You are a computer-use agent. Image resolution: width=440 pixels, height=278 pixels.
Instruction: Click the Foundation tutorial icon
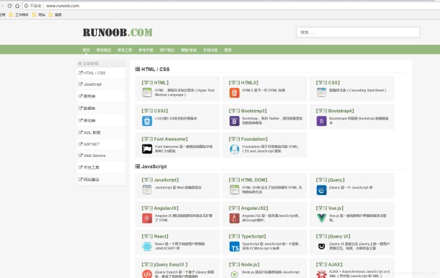235,149
